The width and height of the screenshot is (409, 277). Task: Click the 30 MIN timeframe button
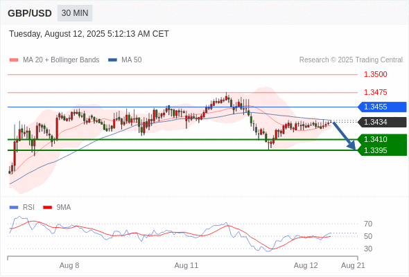(x=75, y=13)
